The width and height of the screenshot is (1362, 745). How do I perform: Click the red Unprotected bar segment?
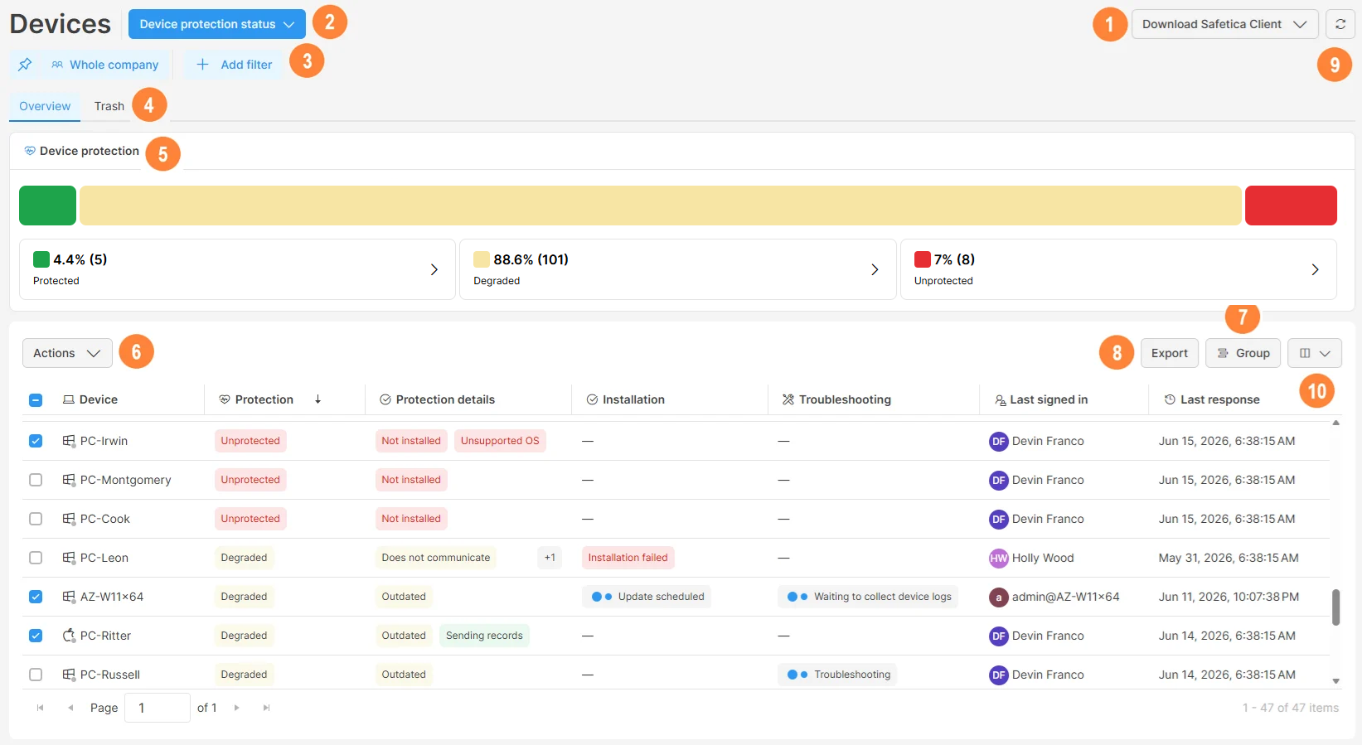click(1291, 206)
